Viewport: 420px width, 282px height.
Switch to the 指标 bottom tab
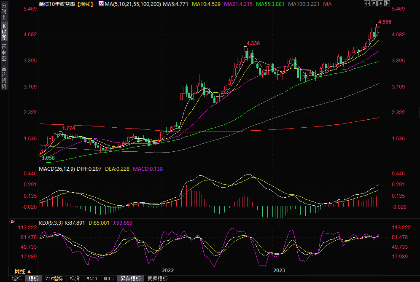pyautogui.click(x=17, y=279)
